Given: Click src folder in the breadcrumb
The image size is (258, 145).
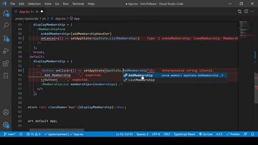Looking at the screenshot, I should [x=44, y=19].
